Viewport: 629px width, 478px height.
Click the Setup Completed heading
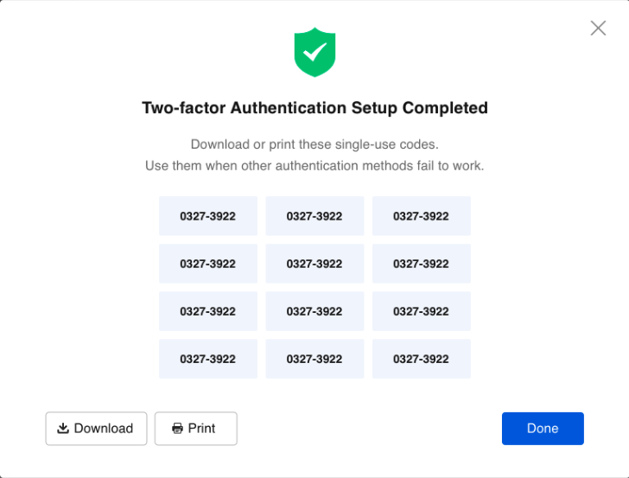coord(314,108)
